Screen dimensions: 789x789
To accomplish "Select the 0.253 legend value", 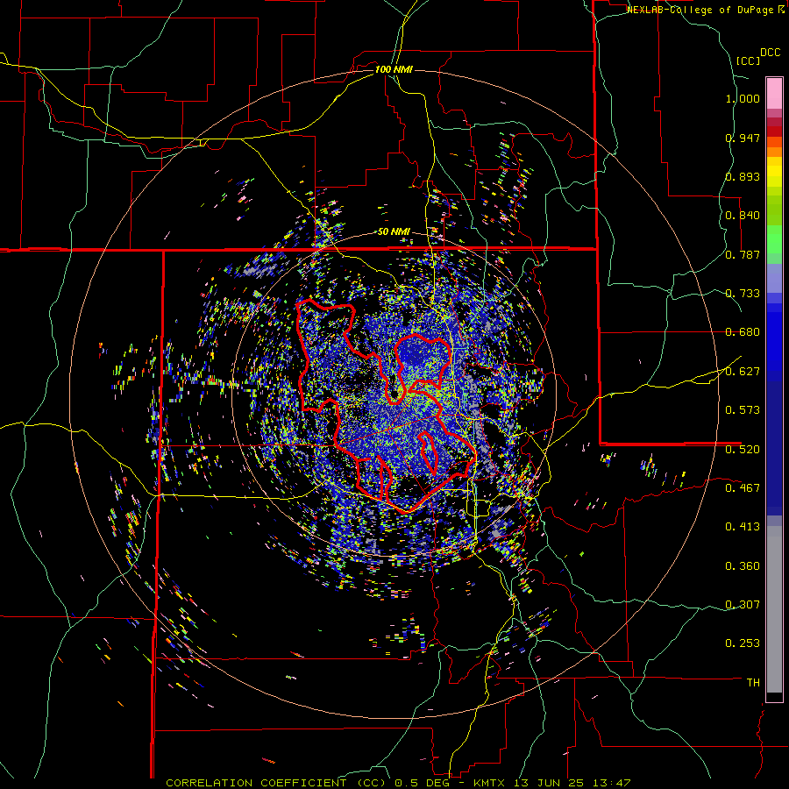I will (743, 643).
